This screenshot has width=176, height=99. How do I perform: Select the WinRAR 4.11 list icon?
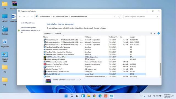45,74
